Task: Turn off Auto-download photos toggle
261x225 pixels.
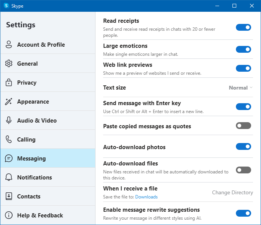Action: pos(243,146)
